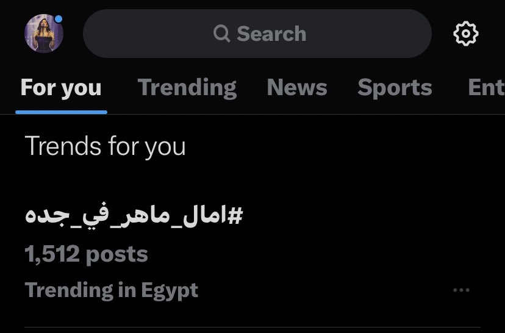The height and width of the screenshot is (333, 505).
Task: Select the For you tab
Action: (x=61, y=88)
